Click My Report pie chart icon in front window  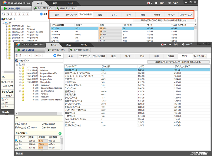click(17, 61)
